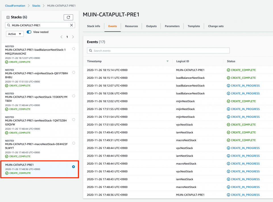Focus the Search events field

click(158, 51)
